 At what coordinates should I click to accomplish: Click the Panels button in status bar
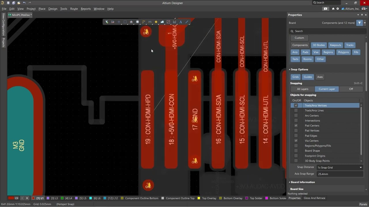[363, 204]
